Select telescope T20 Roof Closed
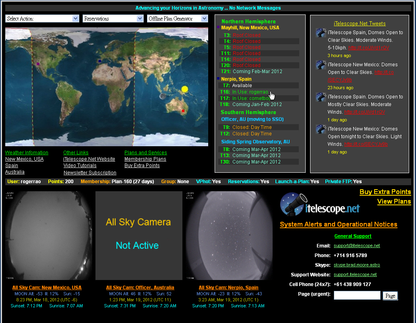Screen dimensions: 416x323 click(x=259, y=65)
